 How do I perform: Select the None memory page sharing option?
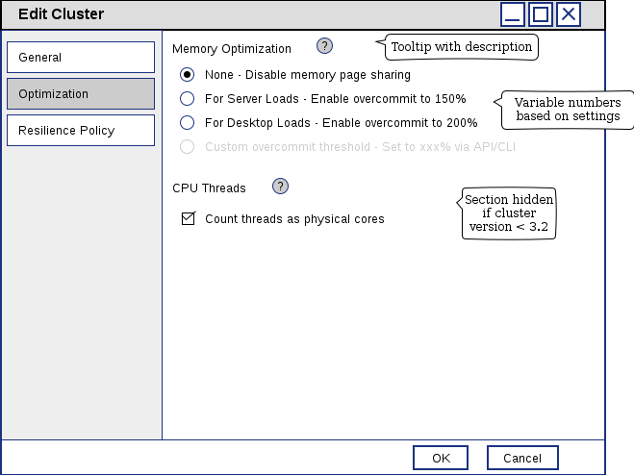click(x=188, y=74)
